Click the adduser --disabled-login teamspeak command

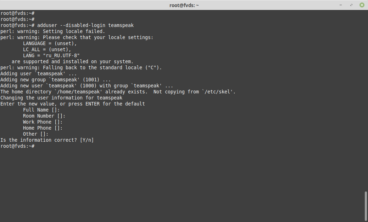pos(85,25)
